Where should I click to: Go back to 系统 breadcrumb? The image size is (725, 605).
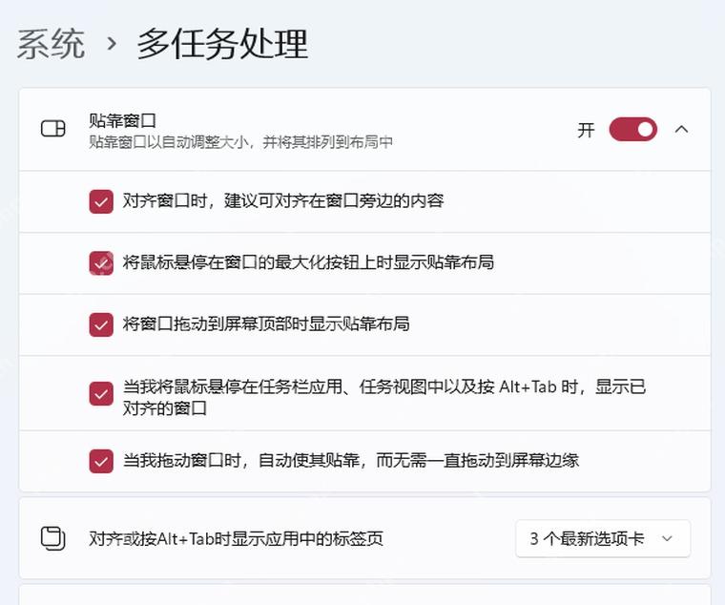point(51,44)
